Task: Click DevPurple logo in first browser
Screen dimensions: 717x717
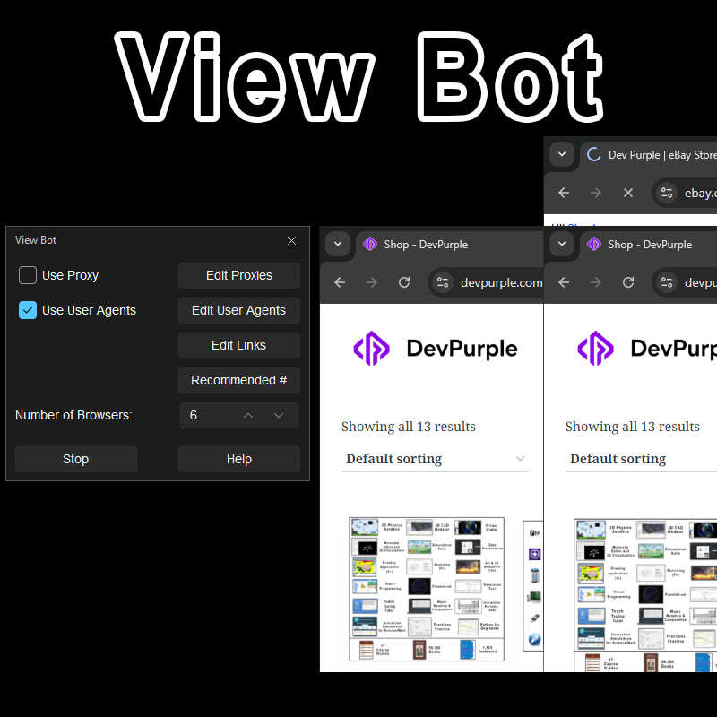Action: [x=435, y=349]
